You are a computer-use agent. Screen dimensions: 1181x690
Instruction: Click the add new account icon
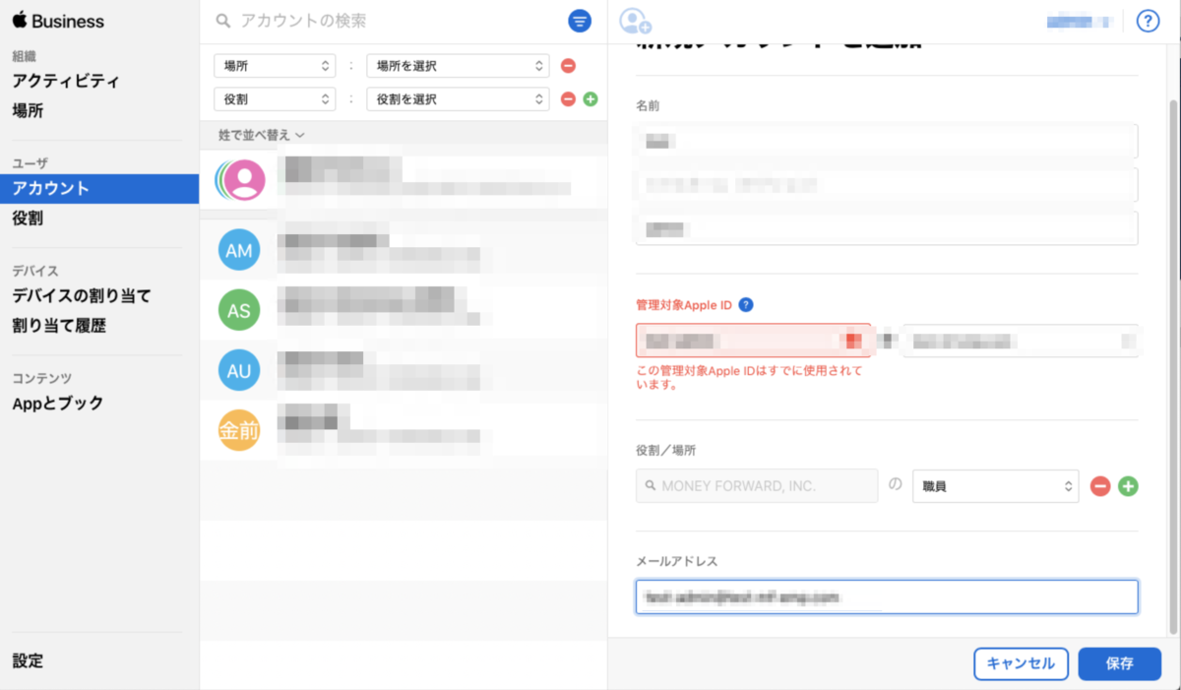tap(634, 21)
